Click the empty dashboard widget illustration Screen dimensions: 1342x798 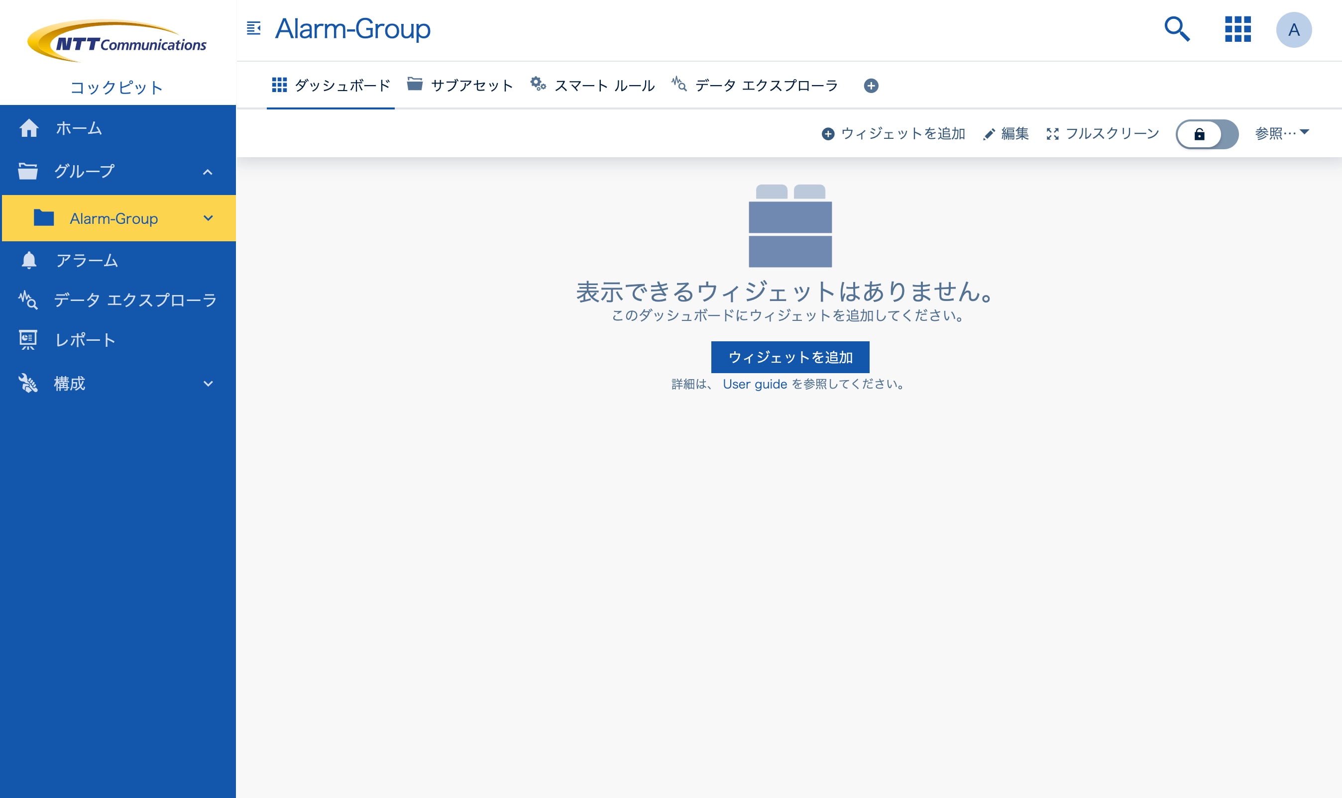pyautogui.click(x=790, y=226)
